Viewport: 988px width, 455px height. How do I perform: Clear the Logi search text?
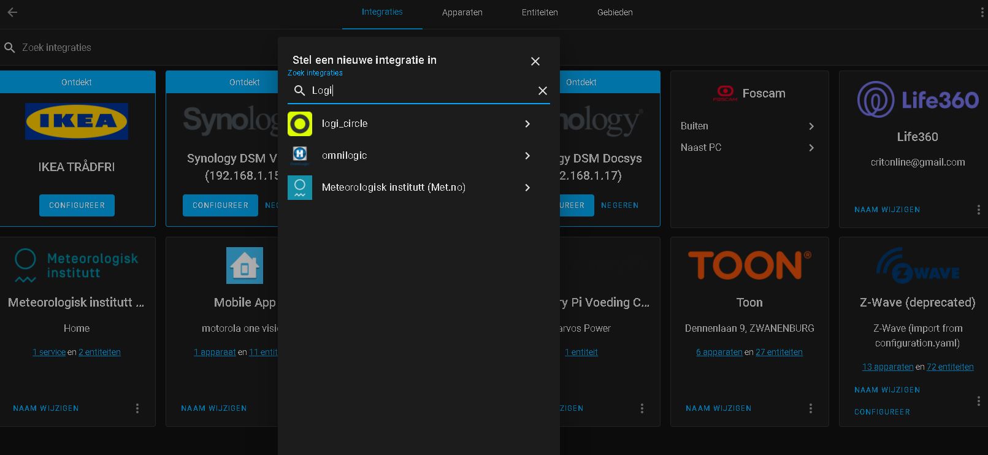(x=543, y=91)
